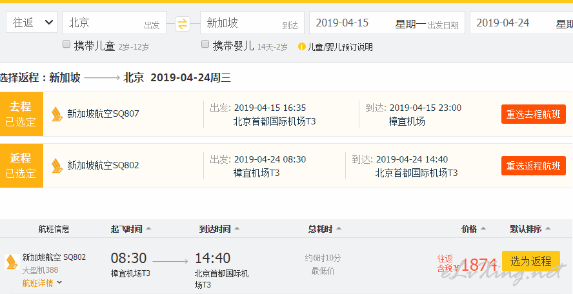This screenshot has width=573, height=294.
Task: Check the 携带婴儿 checkbox
Action: (205, 44)
